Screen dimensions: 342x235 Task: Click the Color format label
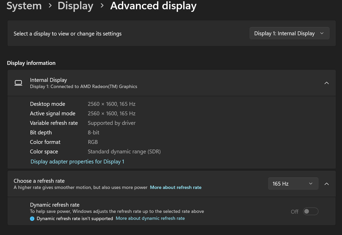[x=45, y=142]
